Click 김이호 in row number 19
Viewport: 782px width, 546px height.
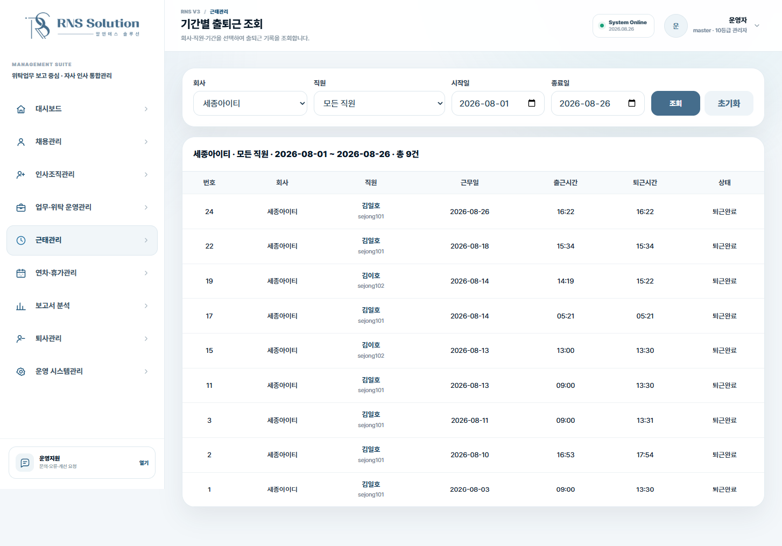tap(371, 275)
